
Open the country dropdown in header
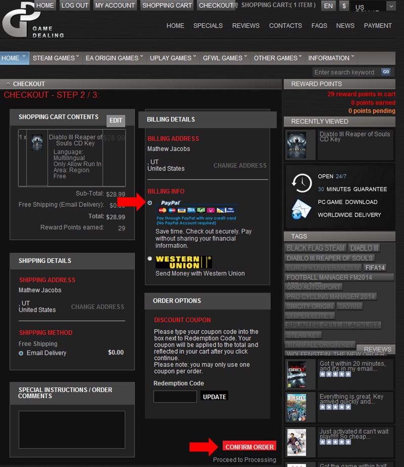[373, 6]
